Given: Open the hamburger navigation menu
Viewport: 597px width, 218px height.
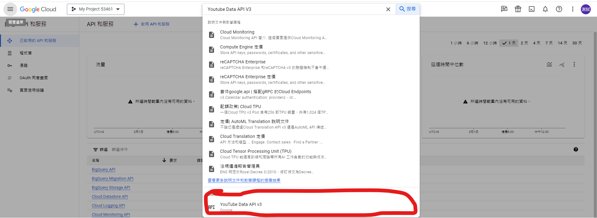Looking at the screenshot, I should [x=10, y=9].
